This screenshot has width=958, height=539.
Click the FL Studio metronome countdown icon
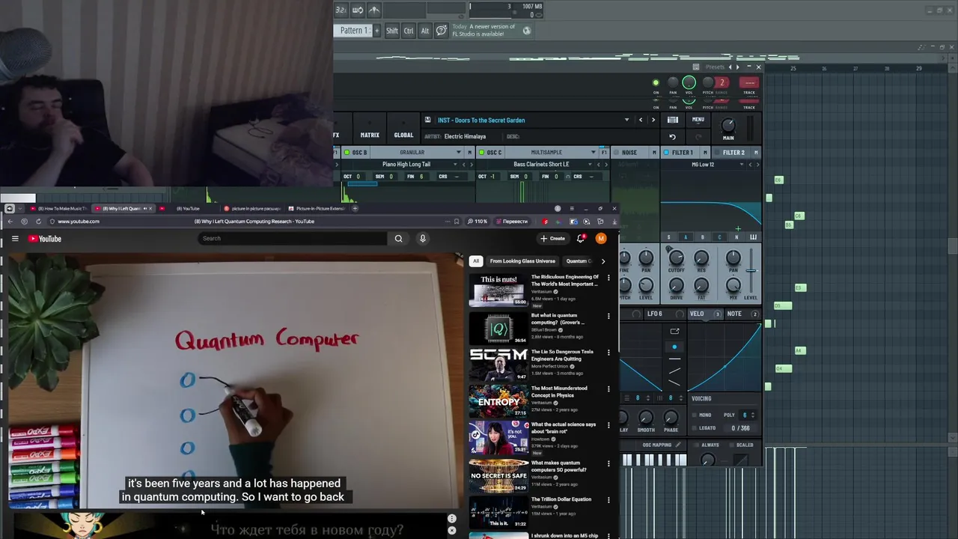(341, 10)
